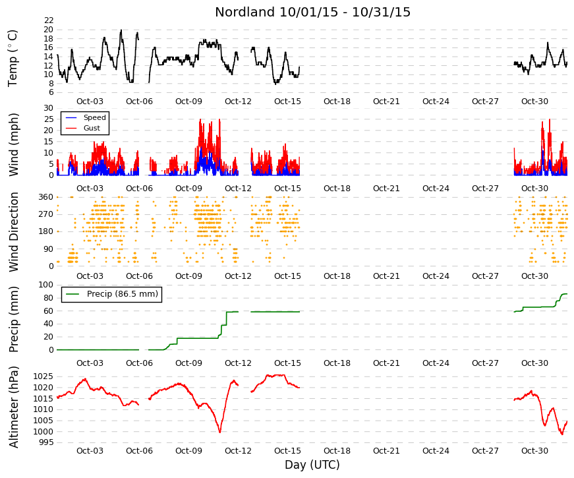Click the Oct-12 tick under the precipitation chart
Viewport: 574px width, 478px height.
tap(238, 363)
